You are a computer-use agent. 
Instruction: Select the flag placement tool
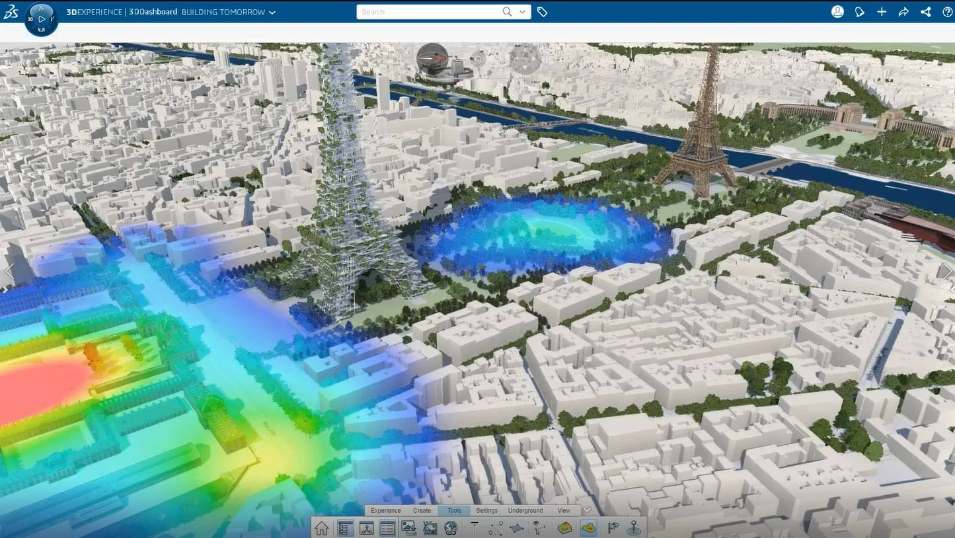(611, 527)
